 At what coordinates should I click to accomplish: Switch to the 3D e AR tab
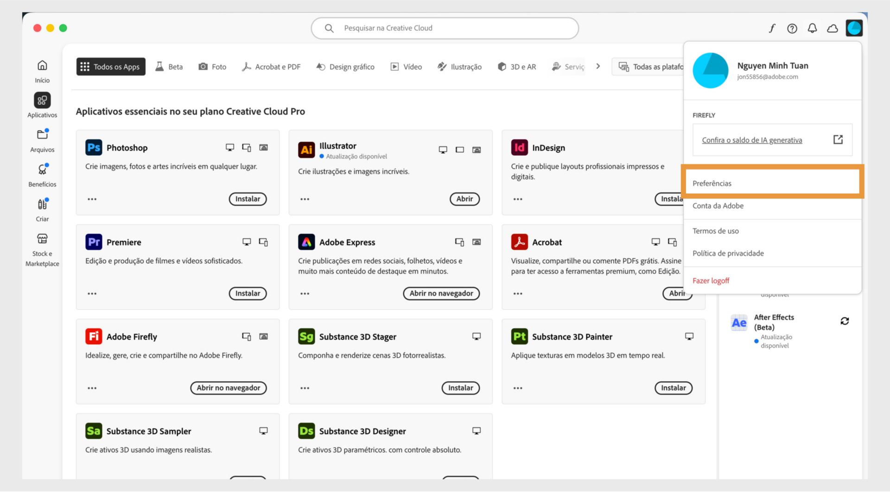516,67
